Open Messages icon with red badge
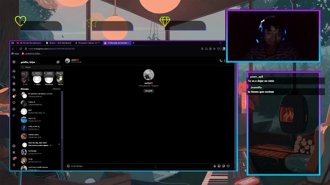 [x=14, y=96]
